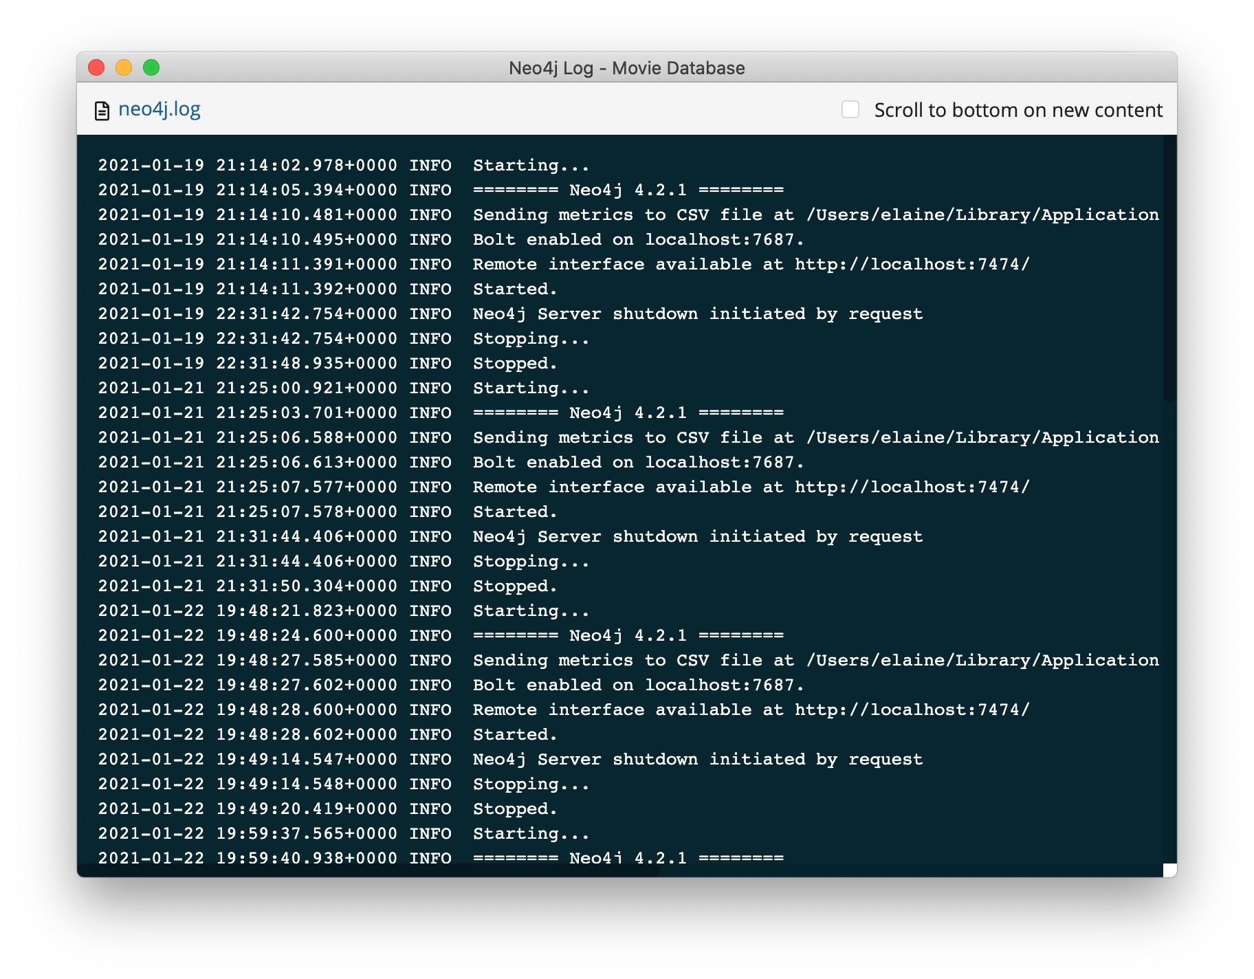
Task: Click the Neo4j Log - Movie Database title
Action: click(x=626, y=68)
